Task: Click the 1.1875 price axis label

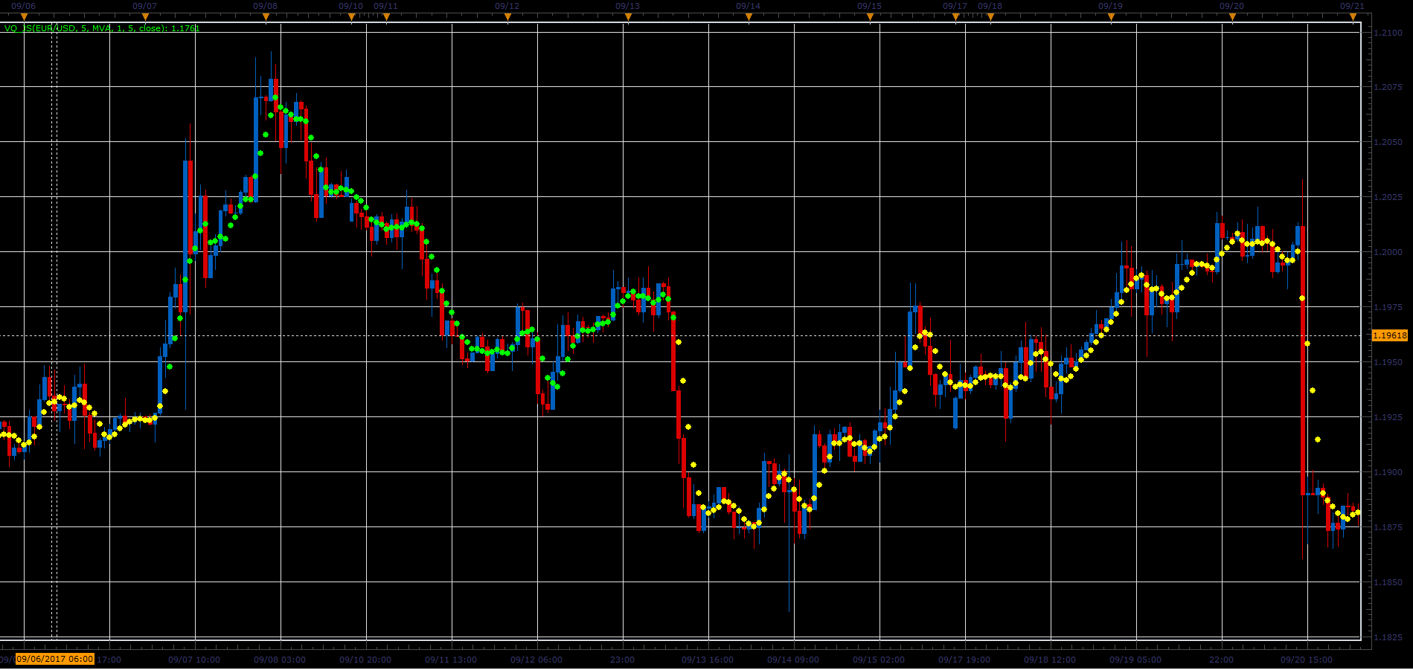Action: [x=1388, y=527]
